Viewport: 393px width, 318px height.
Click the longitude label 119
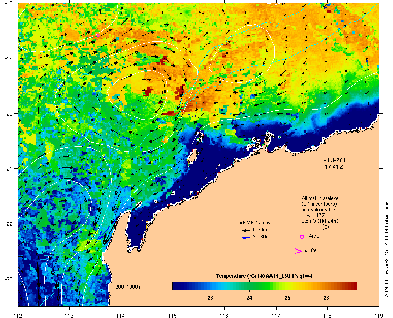click(x=379, y=315)
